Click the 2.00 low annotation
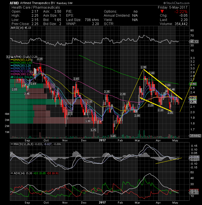 pyautogui.click(x=137, y=116)
